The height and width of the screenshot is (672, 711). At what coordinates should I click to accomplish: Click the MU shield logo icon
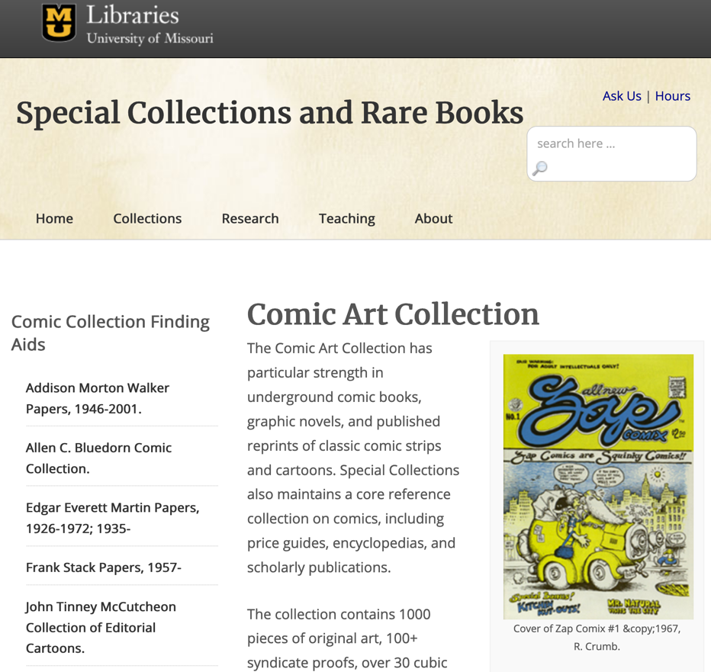[59, 23]
